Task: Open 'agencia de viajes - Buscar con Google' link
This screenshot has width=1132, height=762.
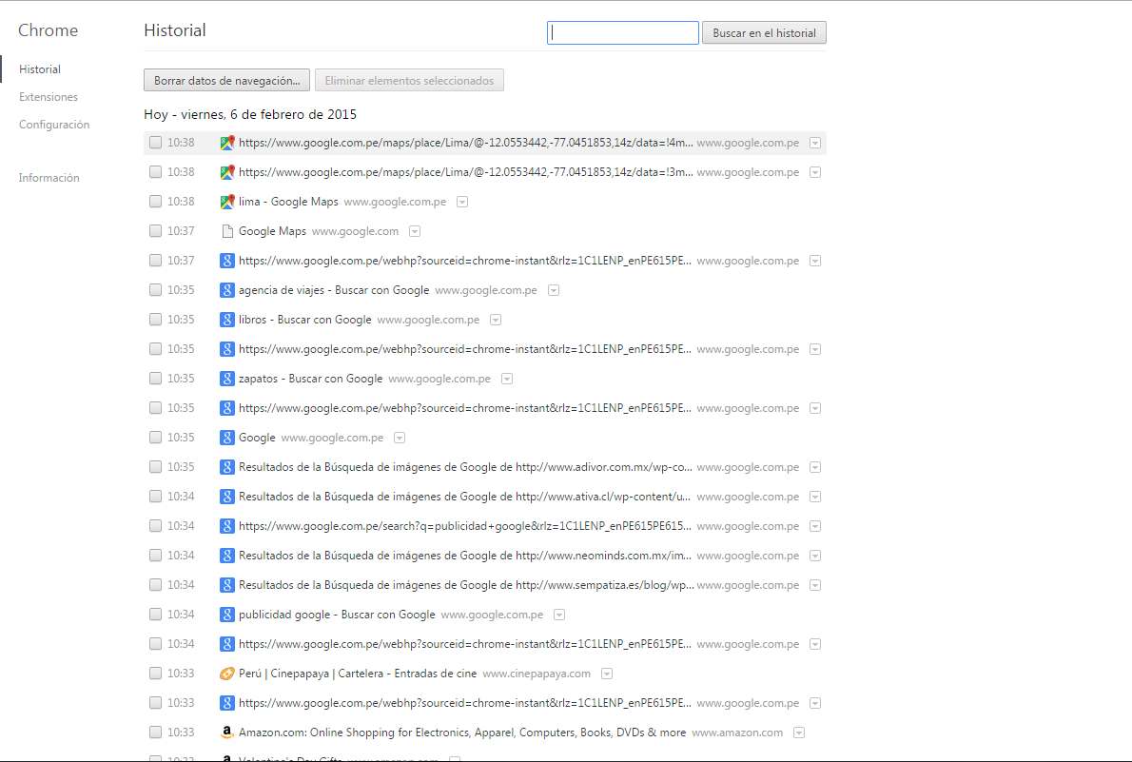Action: click(334, 289)
